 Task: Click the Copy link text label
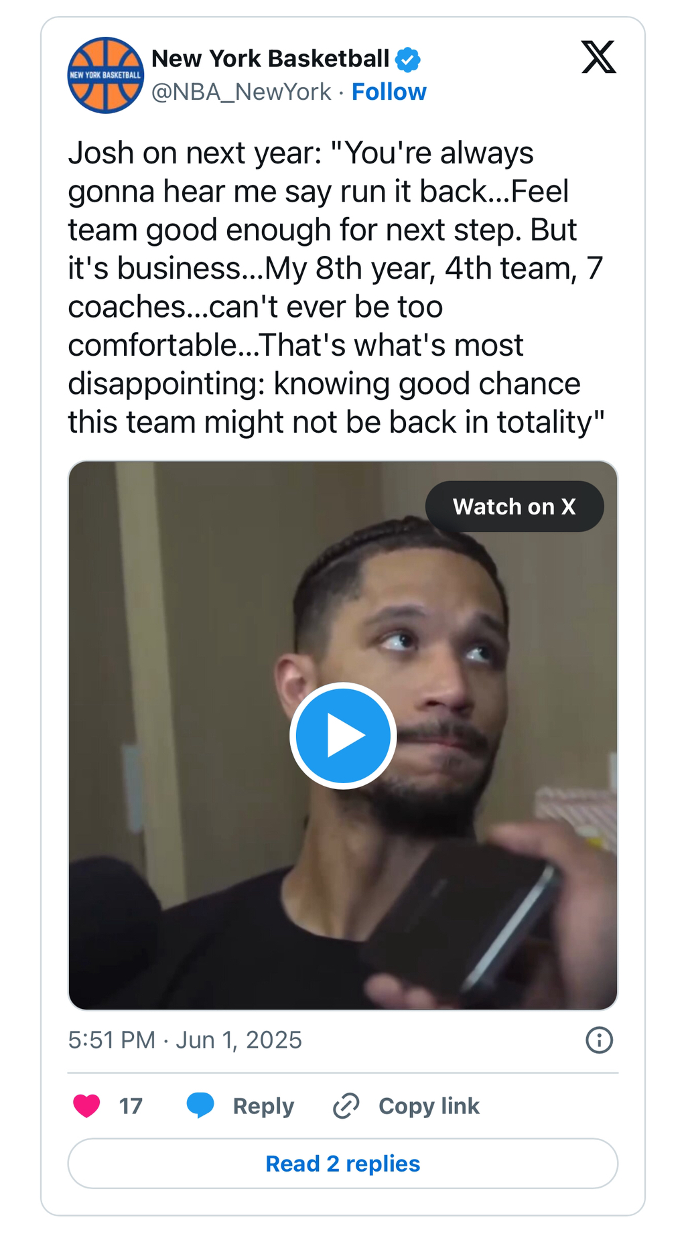(429, 1106)
